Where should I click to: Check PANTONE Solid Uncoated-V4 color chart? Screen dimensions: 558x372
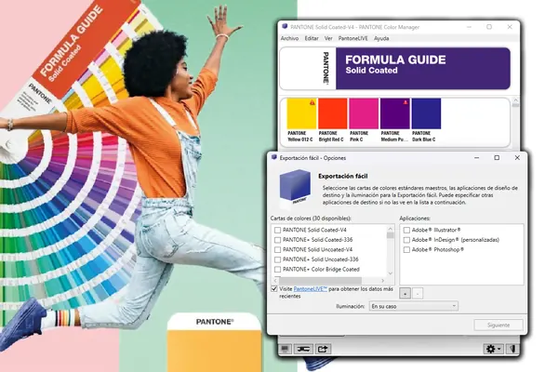277,250
